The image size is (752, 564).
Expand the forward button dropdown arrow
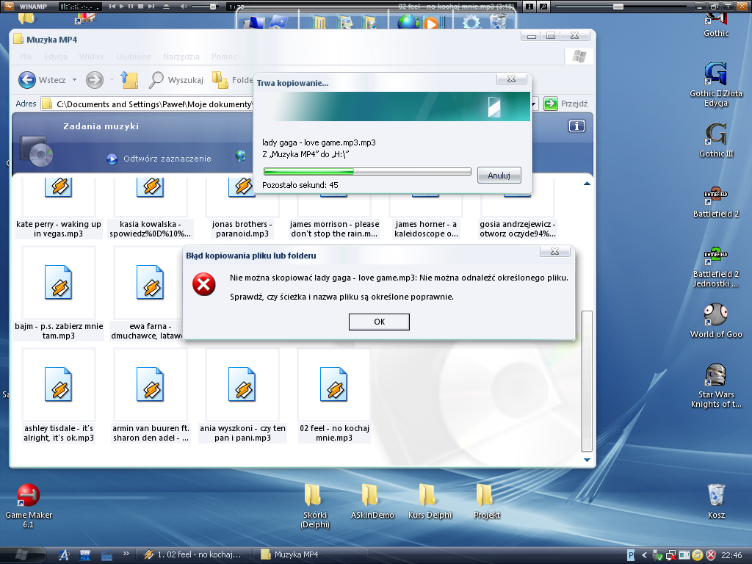click(x=112, y=80)
